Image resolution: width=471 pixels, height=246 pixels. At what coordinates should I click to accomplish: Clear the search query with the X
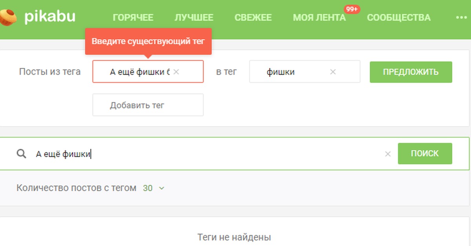pyautogui.click(x=388, y=154)
